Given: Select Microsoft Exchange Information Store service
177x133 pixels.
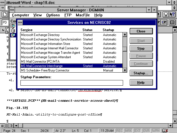Looking at the screenshot, I should point(71,44).
